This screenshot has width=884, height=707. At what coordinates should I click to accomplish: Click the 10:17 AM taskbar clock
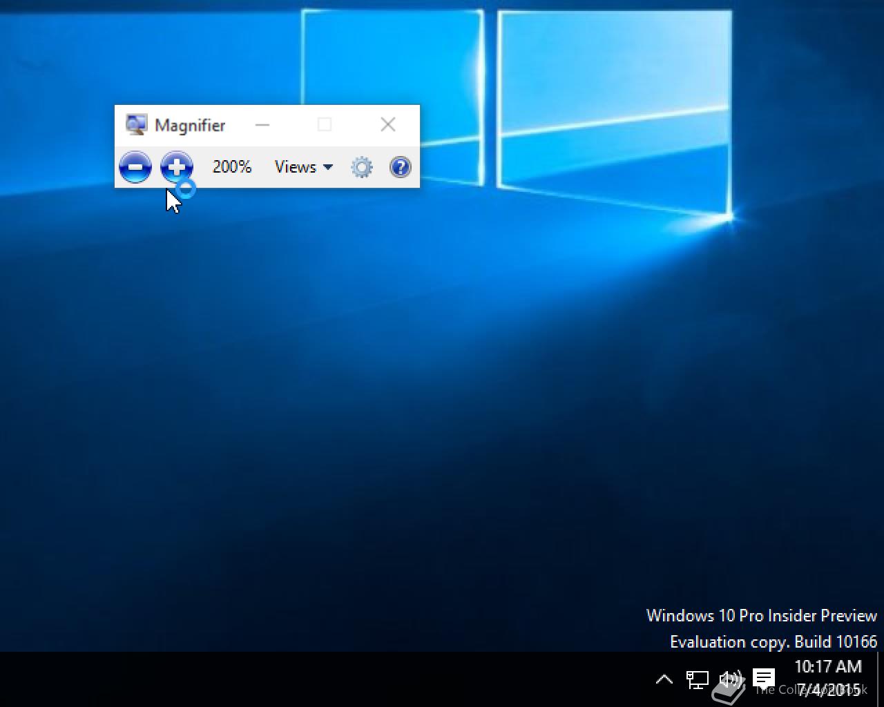(828, 667)
